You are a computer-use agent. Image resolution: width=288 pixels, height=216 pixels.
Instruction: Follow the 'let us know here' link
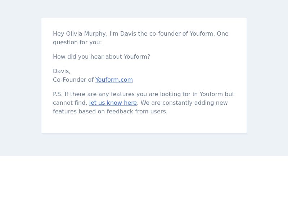113,103
